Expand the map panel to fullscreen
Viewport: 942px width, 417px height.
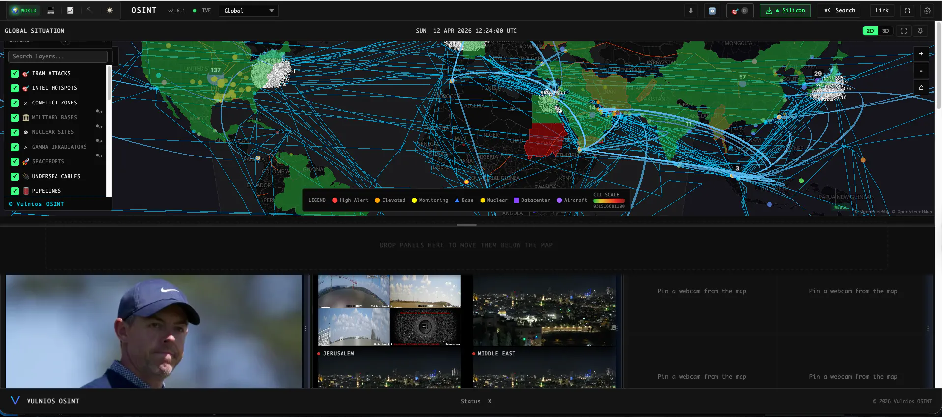point(904,31)
